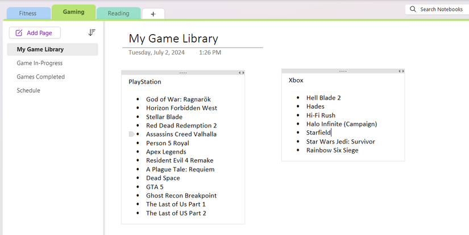The width and height of the screenshot is (469, 235).
Task: Switch to the Fitness section tab
Action: 28,13
